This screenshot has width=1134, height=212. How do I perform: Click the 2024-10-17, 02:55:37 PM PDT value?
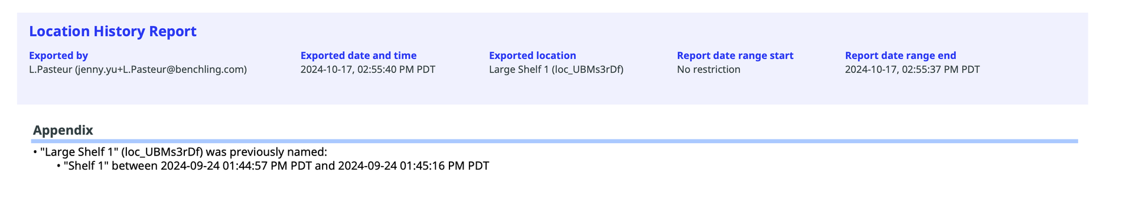[x=913, y=69]
